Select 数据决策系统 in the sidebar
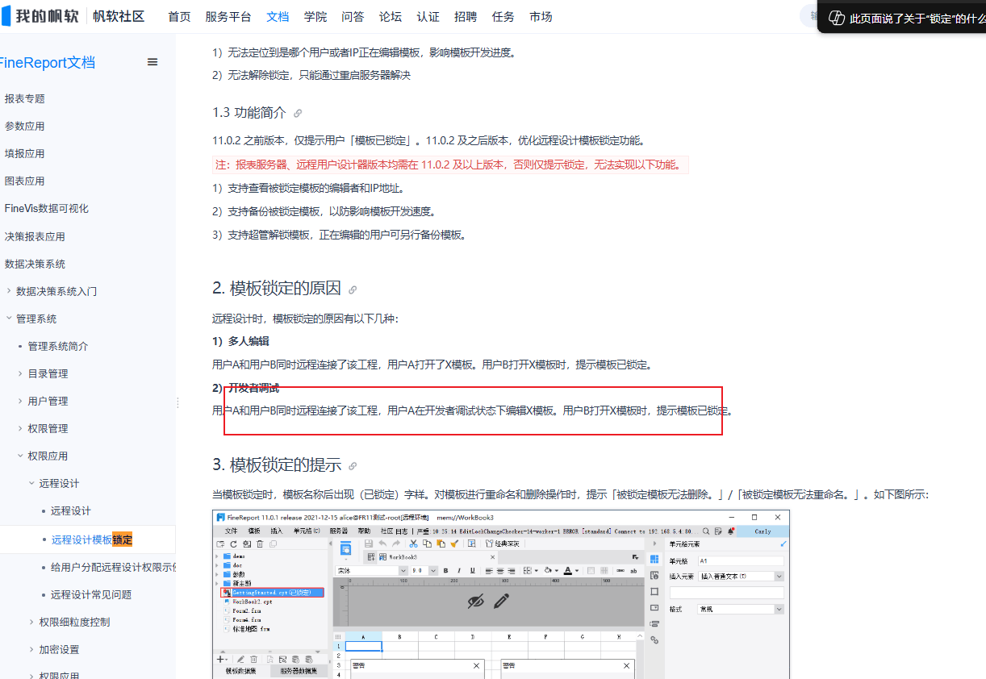 (35, 264)
